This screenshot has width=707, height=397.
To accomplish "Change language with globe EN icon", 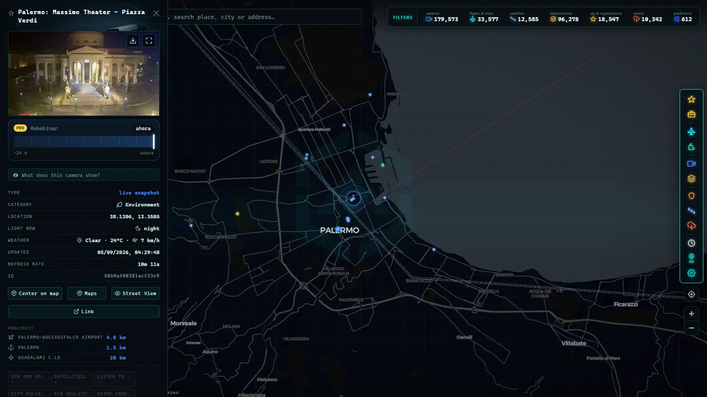I will tap(692, 258).
